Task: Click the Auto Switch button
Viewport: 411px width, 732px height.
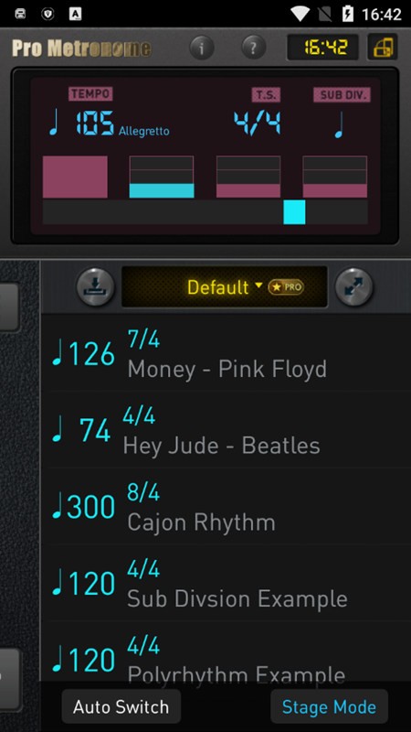Action: click(121, 706)
